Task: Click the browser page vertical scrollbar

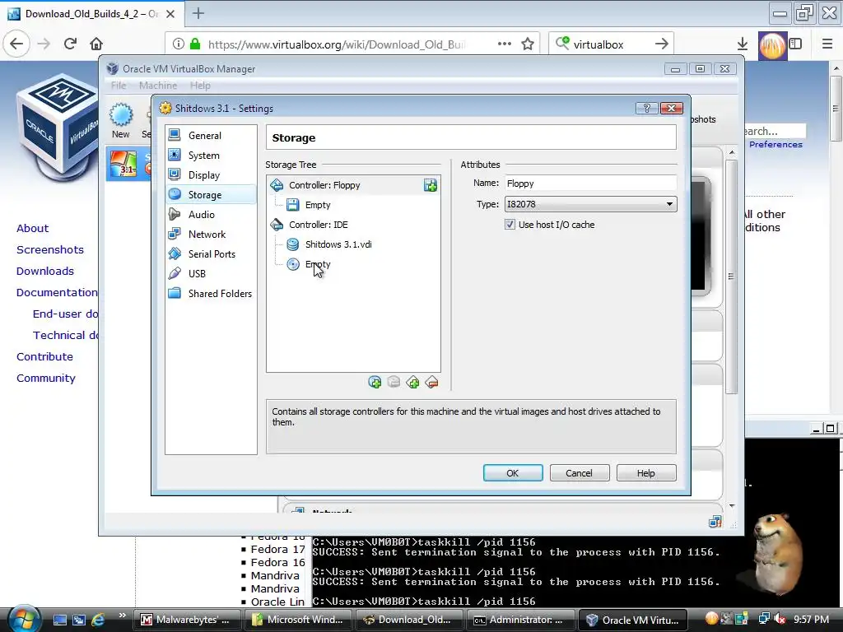Action: (836, 109)
